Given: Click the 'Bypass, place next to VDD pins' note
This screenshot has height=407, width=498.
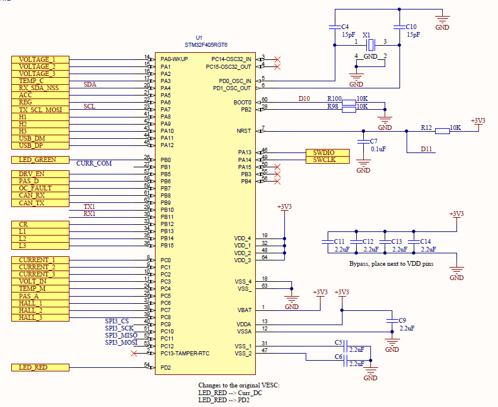Looking at the screenshot, I should click(x=391, y=264).
